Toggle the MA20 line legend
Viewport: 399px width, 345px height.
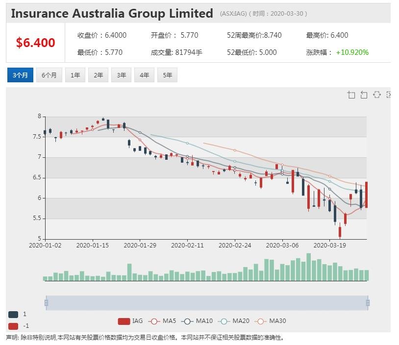pyautogui.click(x=234, y=321)
